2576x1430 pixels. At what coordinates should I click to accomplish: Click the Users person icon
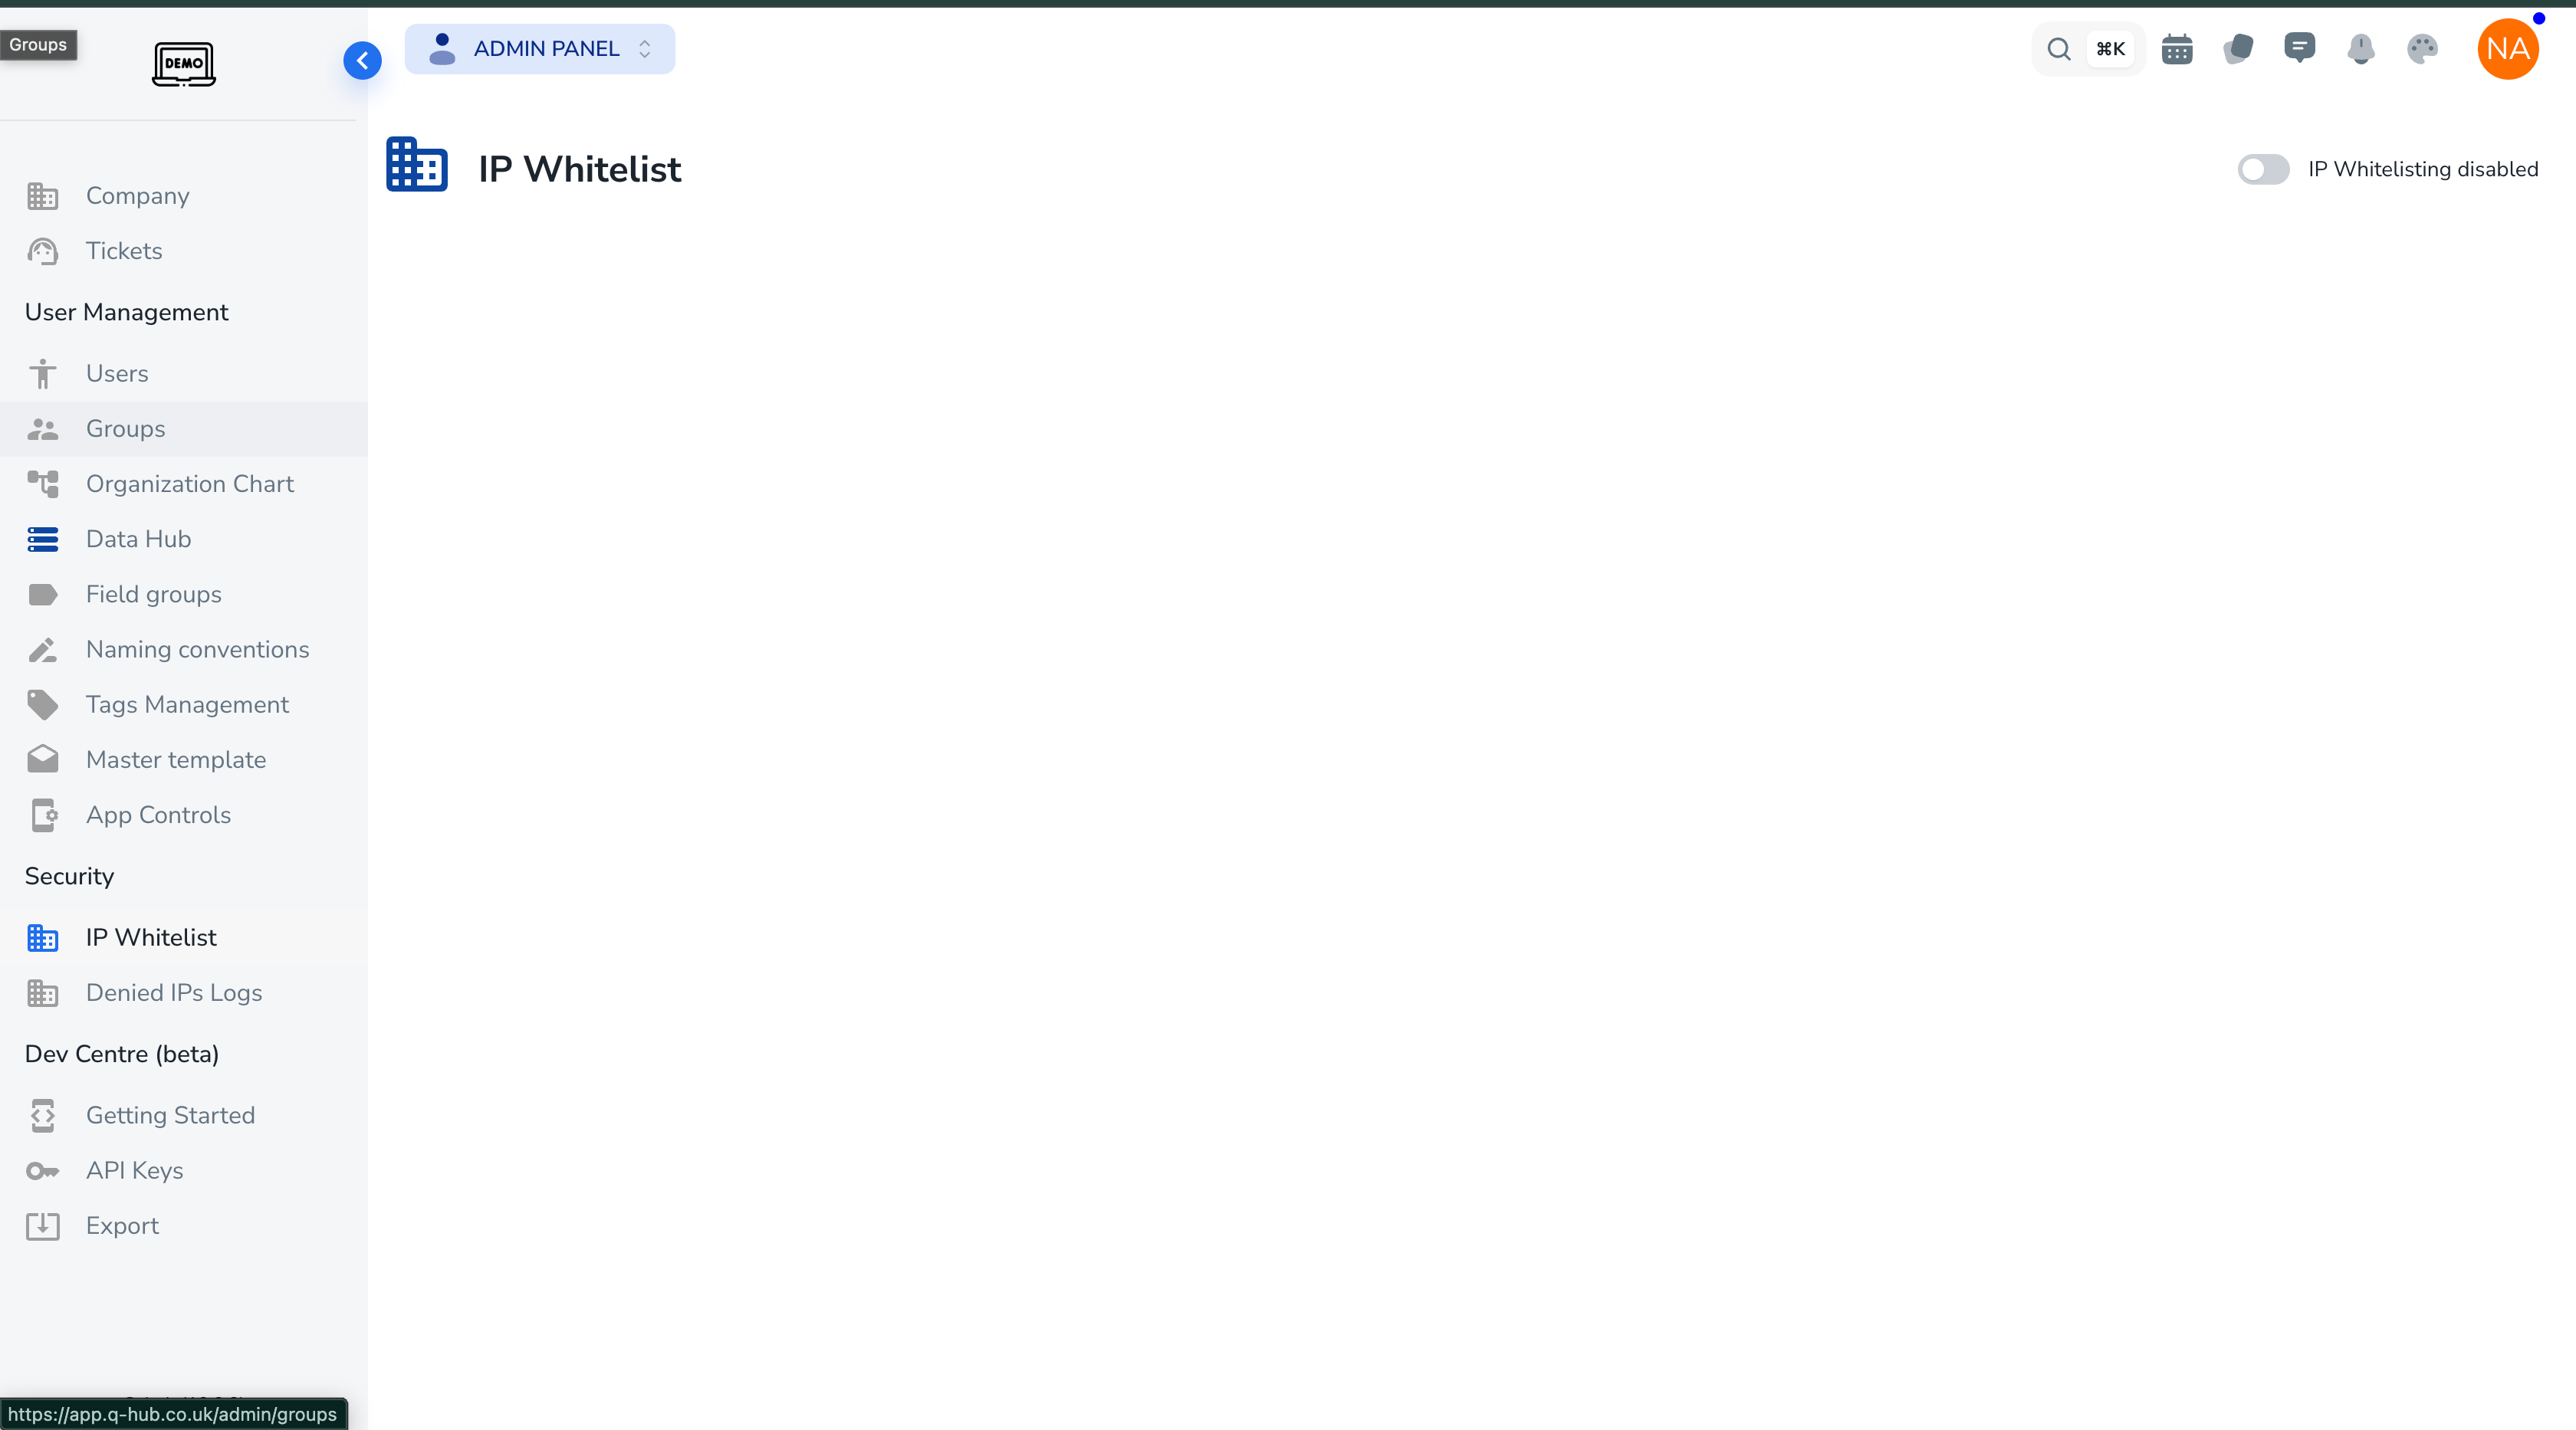coord(43,374)
